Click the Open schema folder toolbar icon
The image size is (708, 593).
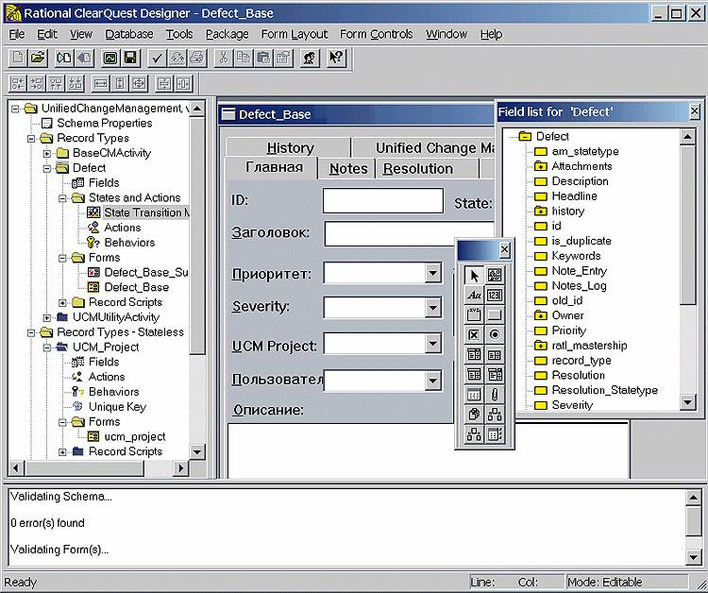coord(38,59)
